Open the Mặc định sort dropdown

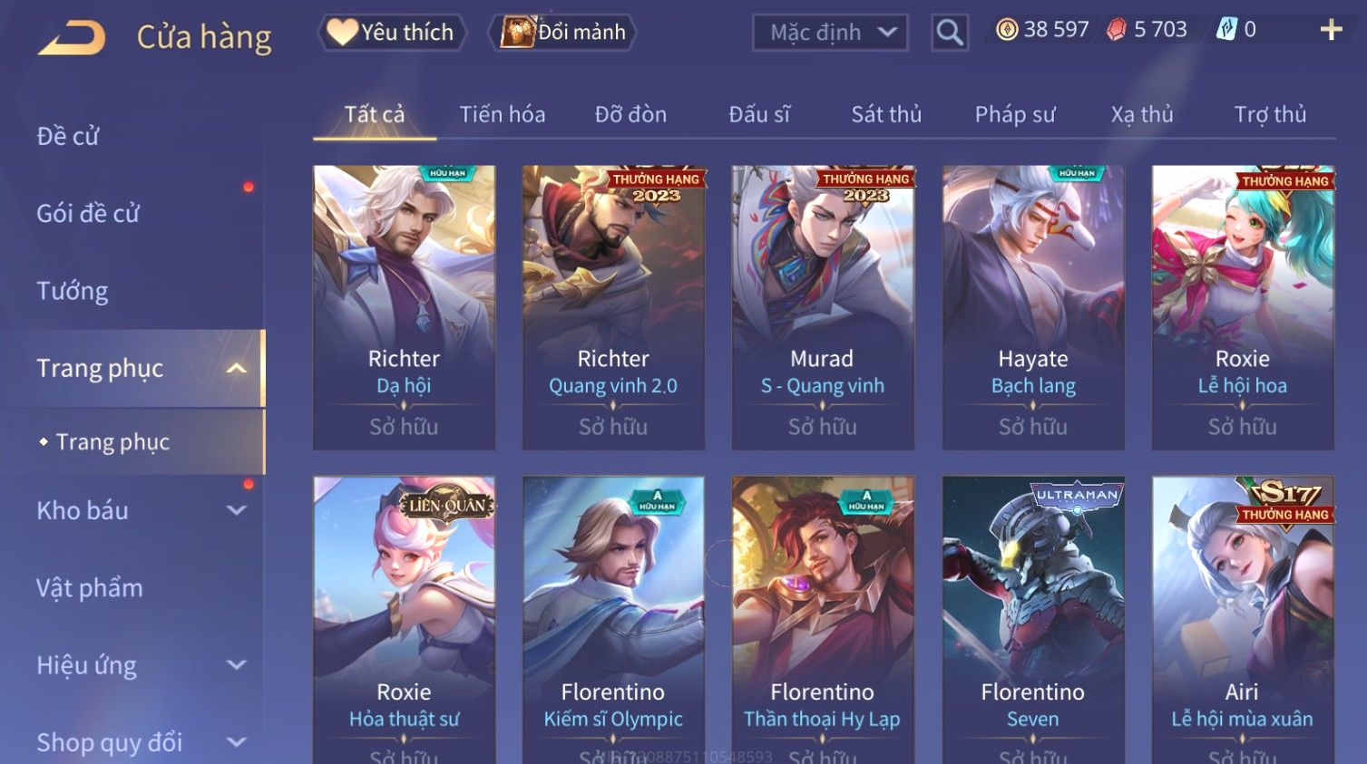(x=830, y=33)
